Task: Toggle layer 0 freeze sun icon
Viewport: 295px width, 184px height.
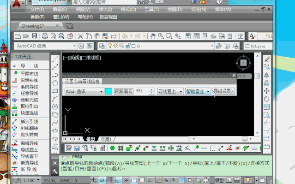Action: 115,46
